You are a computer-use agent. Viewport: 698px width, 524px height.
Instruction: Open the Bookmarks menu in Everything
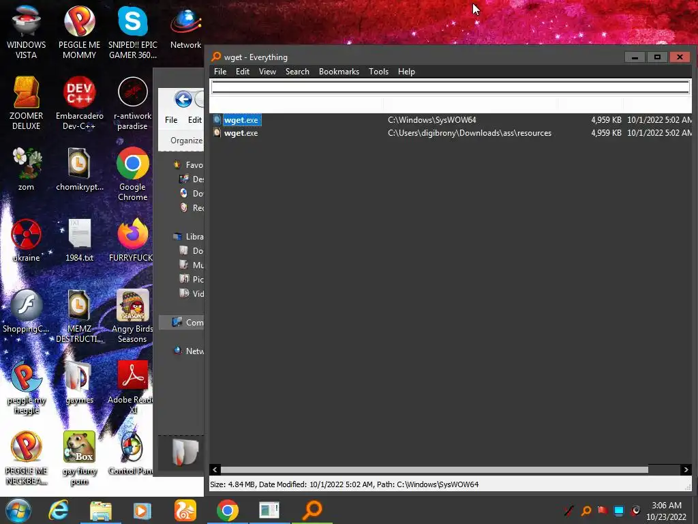point(339,71)
